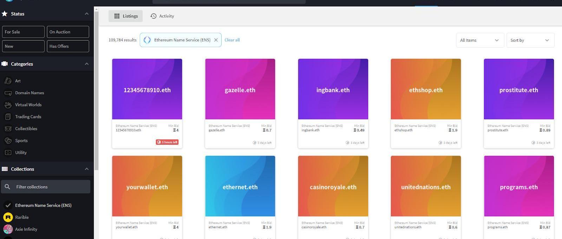Select the Domain Names category icon
The height and width of the screenshot is (239, 562).
point(8,93)
